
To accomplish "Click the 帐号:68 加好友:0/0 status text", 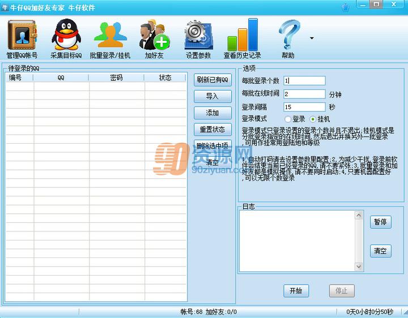I will (209, 312).
